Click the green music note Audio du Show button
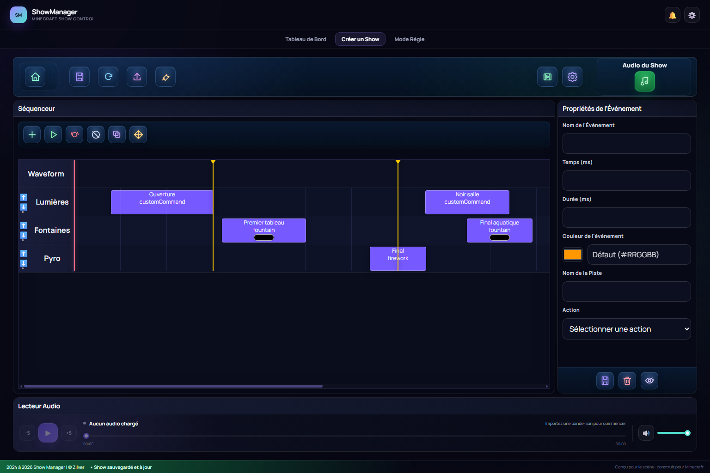Image resolution: width=710 pixels, height=473 pixels. point(644,81)
